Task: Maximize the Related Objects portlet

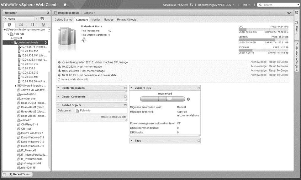Action: click(x=125, y=105)
